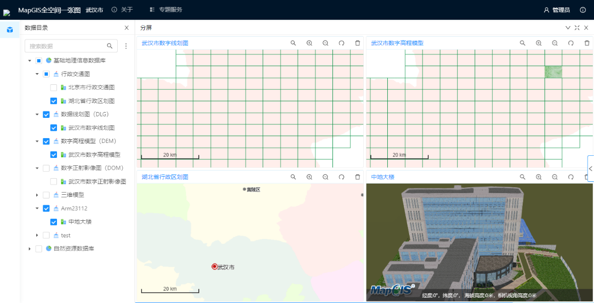Check 数字正射影像图（DOM） checkbox

46,168
